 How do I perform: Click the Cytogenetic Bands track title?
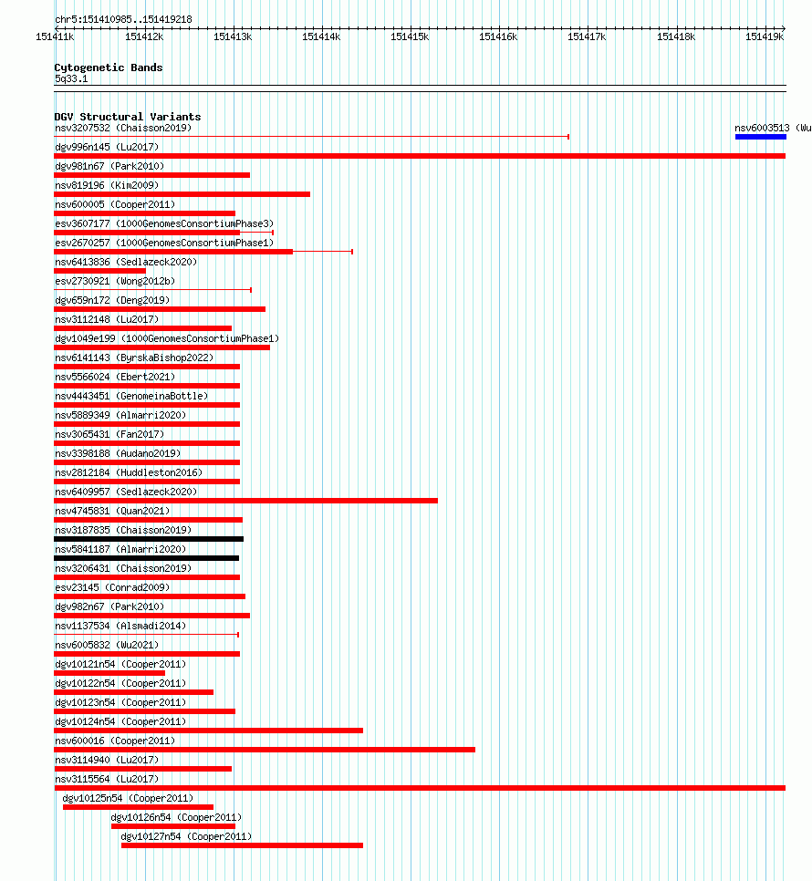click(x=109, y=67)
